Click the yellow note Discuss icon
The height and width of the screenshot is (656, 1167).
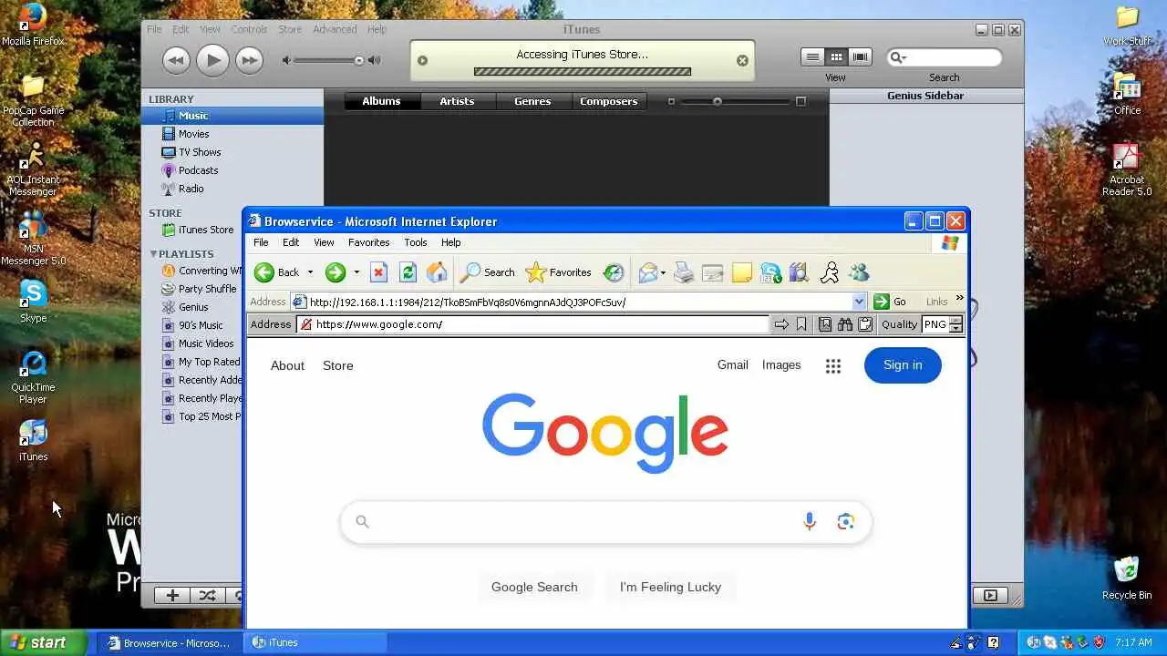click(742, 272)
